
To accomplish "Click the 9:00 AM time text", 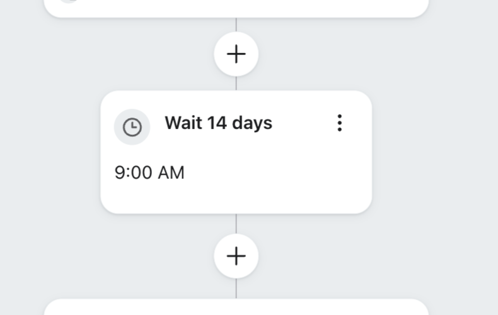I will click(149, 172).
